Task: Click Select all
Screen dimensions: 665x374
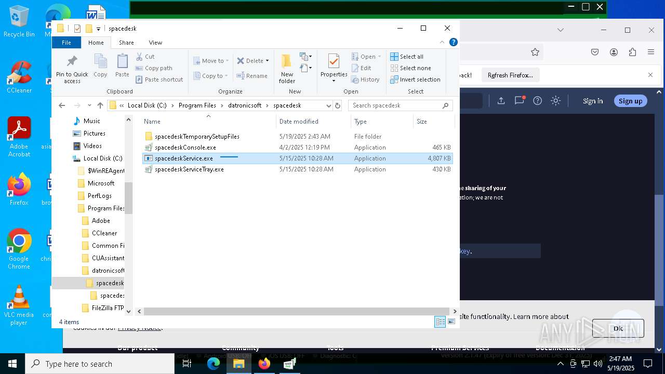Action: (x=407, y=57)
